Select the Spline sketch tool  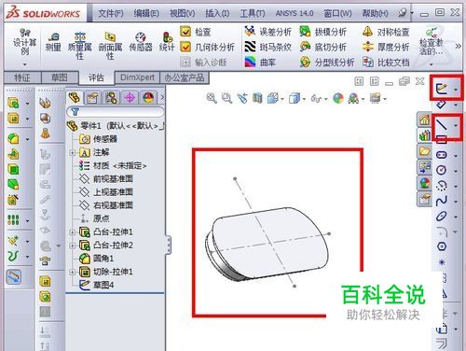click(x=442, y=201)
